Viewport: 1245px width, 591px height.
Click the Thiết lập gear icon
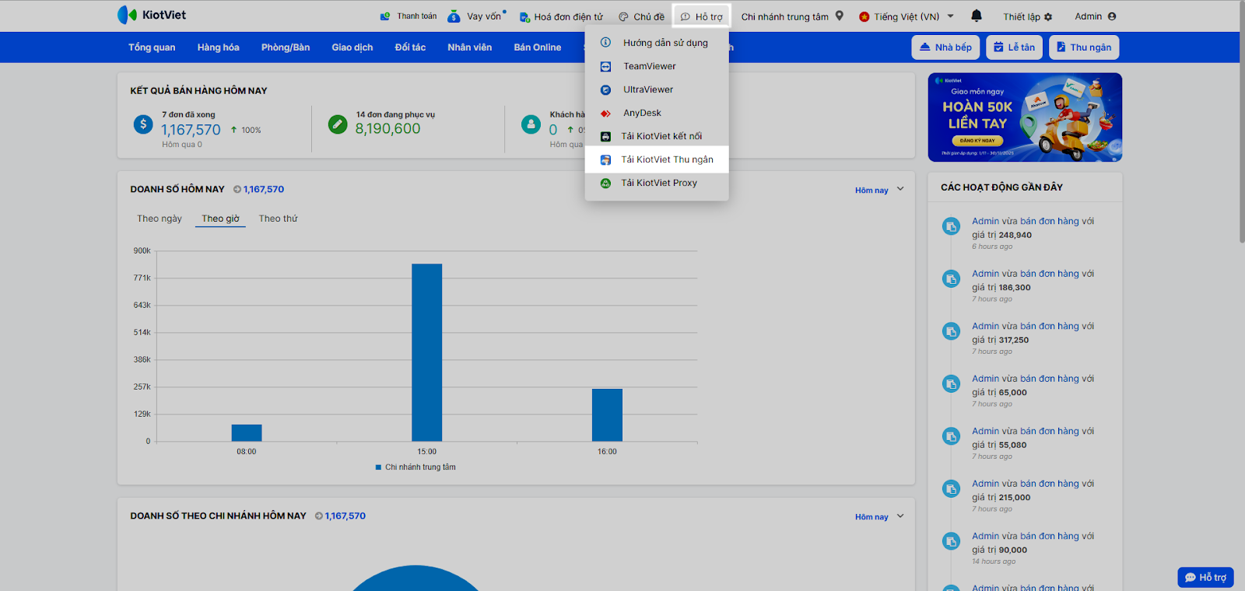(1048, 16)
